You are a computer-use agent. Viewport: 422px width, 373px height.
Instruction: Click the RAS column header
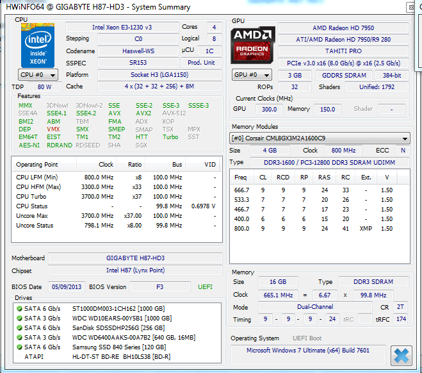(324, 178)
